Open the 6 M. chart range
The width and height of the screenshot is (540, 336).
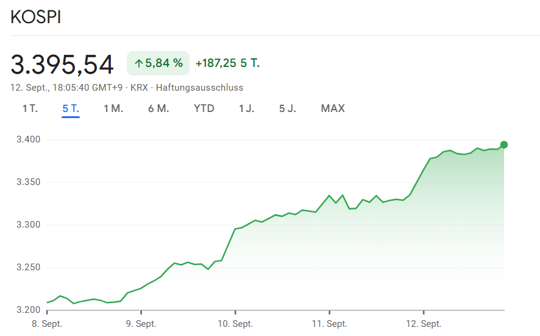(158, 108)
